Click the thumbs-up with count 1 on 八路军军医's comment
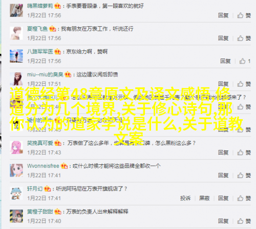 pyautogui.click(x=245, y=61)
